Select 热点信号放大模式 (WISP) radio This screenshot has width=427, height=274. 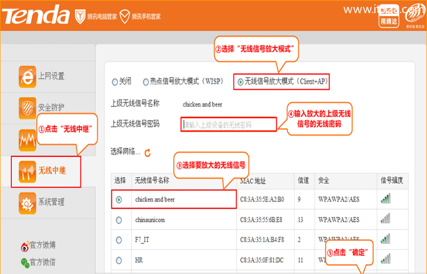pos(146,82)
